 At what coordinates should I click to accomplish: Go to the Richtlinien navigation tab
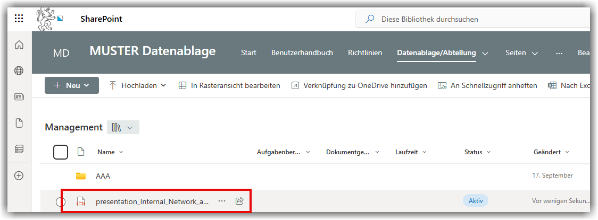pyautogui.click(x=364, y=53)
